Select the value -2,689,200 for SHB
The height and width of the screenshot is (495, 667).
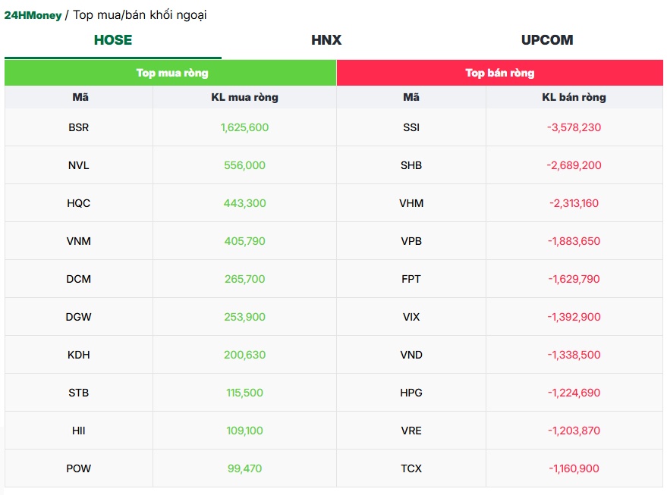(574, 165)
